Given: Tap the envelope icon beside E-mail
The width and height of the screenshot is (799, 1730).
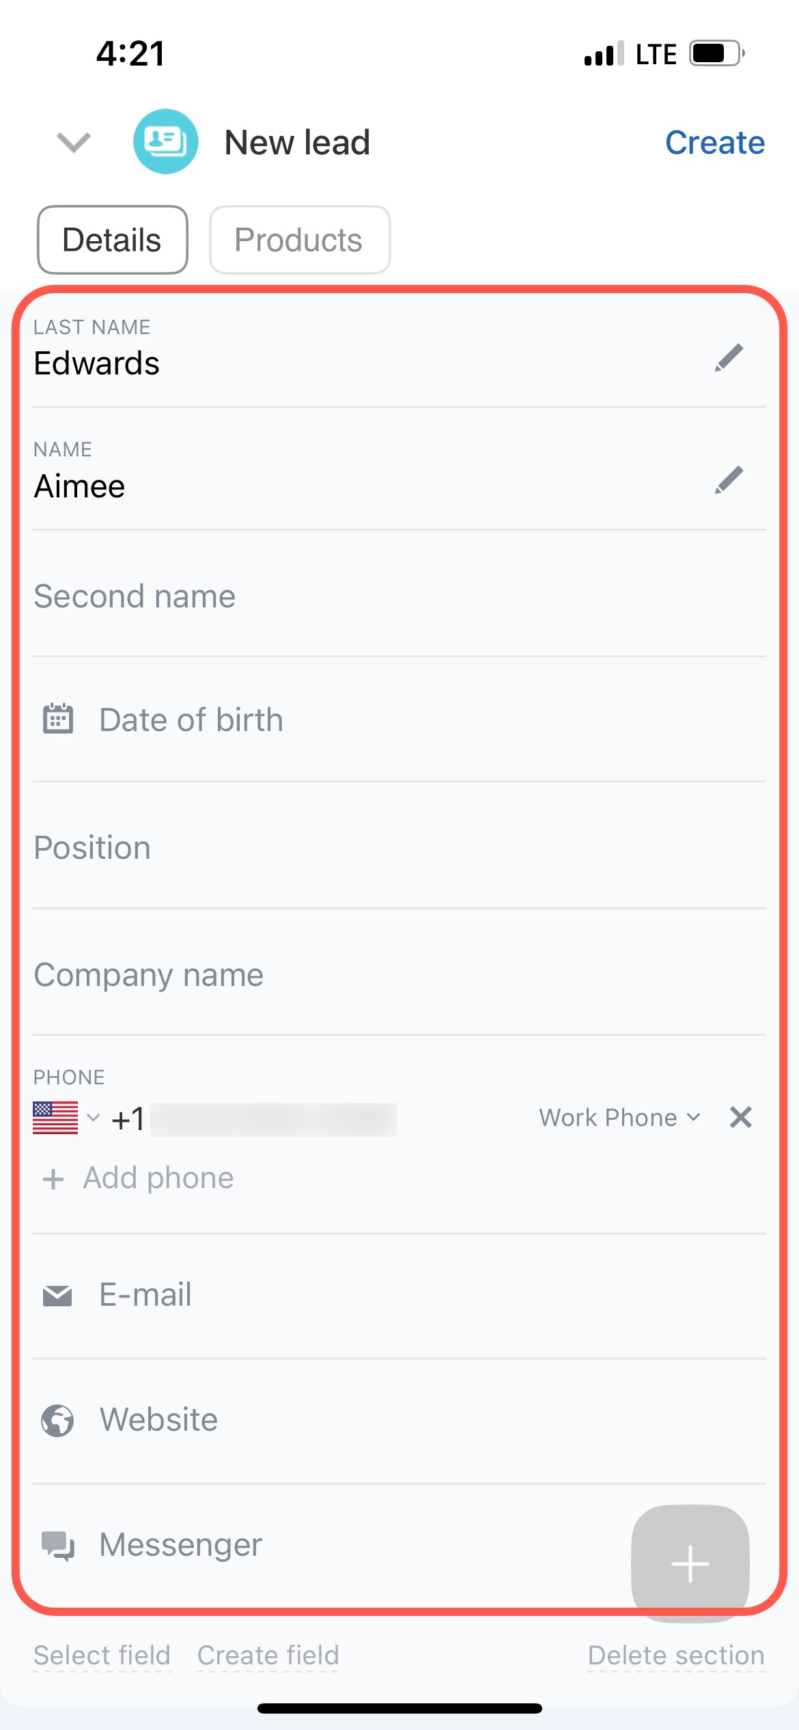Looking at the screenshot, I should click(57, 1295).
